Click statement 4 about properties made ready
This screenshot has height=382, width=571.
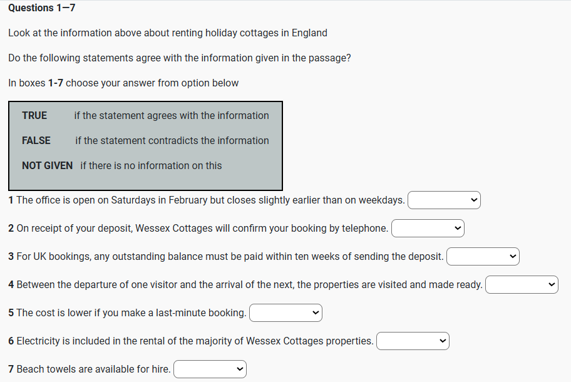pos(245,285)
